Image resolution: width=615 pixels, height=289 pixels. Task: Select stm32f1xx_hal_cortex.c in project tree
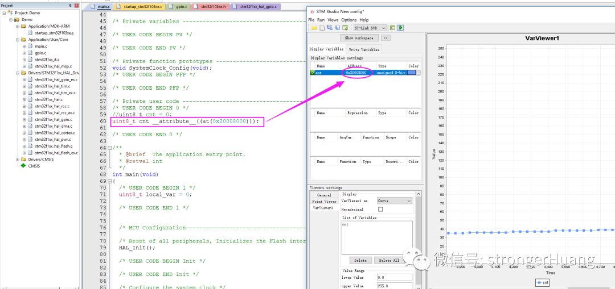click(55, 132)
